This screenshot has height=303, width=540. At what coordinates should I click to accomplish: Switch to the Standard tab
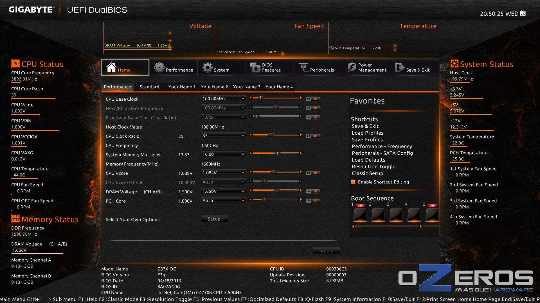coord(149,87)
